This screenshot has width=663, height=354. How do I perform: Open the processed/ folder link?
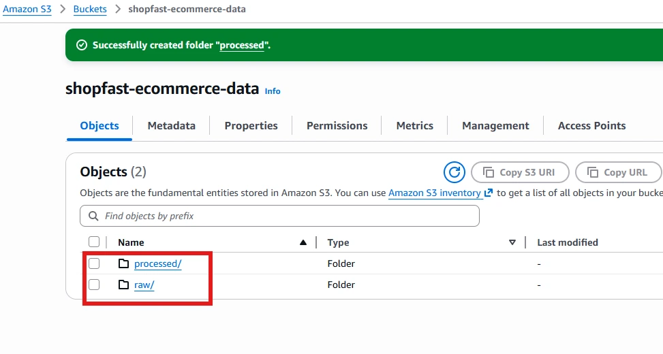coord(157,263)
